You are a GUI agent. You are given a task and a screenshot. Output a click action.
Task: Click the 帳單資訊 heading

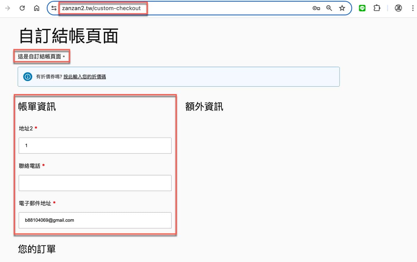tap(37, 107)
